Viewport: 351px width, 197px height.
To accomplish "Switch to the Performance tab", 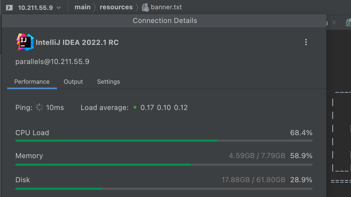I will pyautogui.click(x=32, y=82).
